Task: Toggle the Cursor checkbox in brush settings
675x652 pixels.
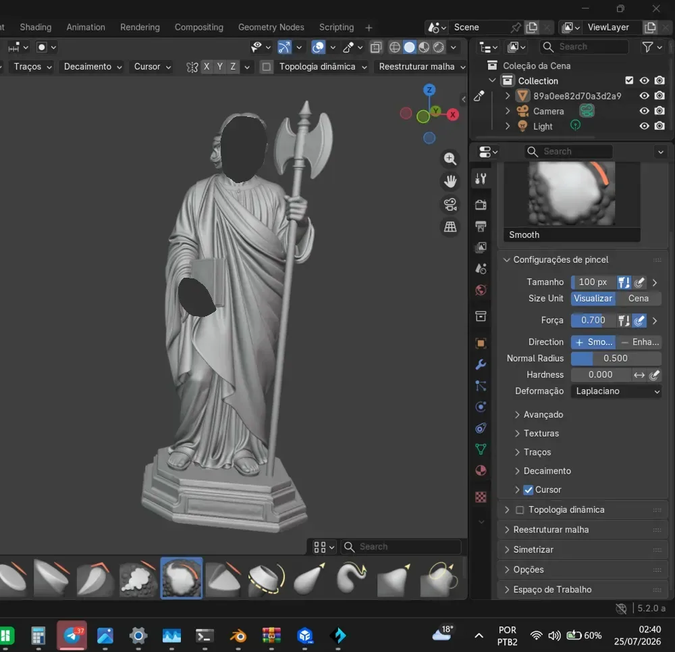Action: 529,490
